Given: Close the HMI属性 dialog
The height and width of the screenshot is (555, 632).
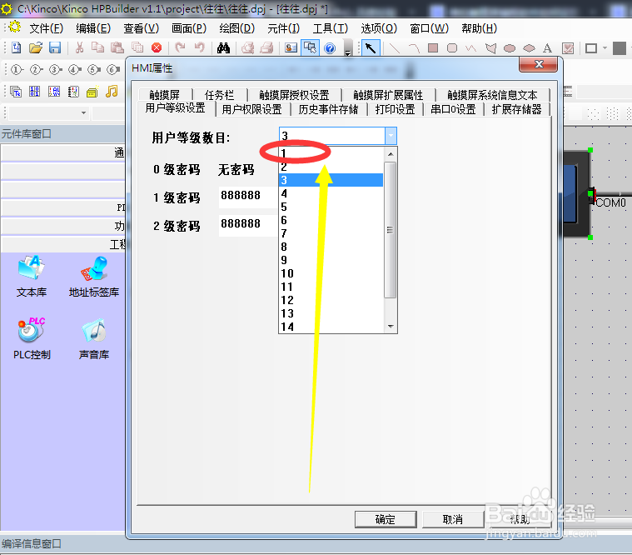Looking at the screenshot, I should [539, 64].
